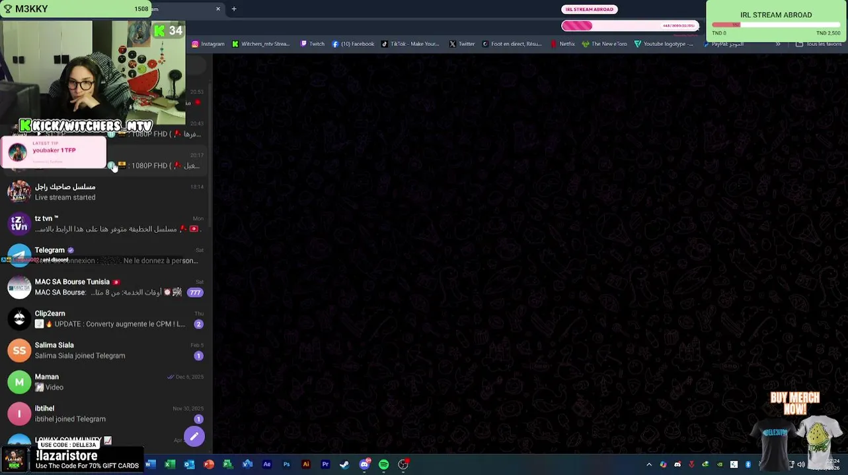Open the Salima Siala chat
This screenshot has height=475, width=848.
(x=106, y=350)
